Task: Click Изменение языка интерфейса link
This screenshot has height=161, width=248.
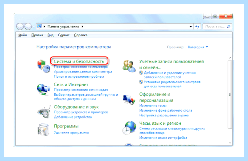Action: point(163,137)
